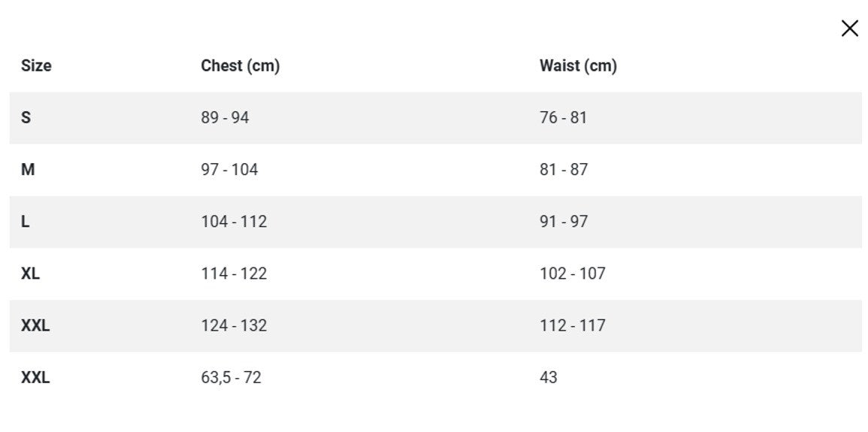Click waist value 43 in last row
This screenshot has height=432, width=868.
[x=549, y=377]
